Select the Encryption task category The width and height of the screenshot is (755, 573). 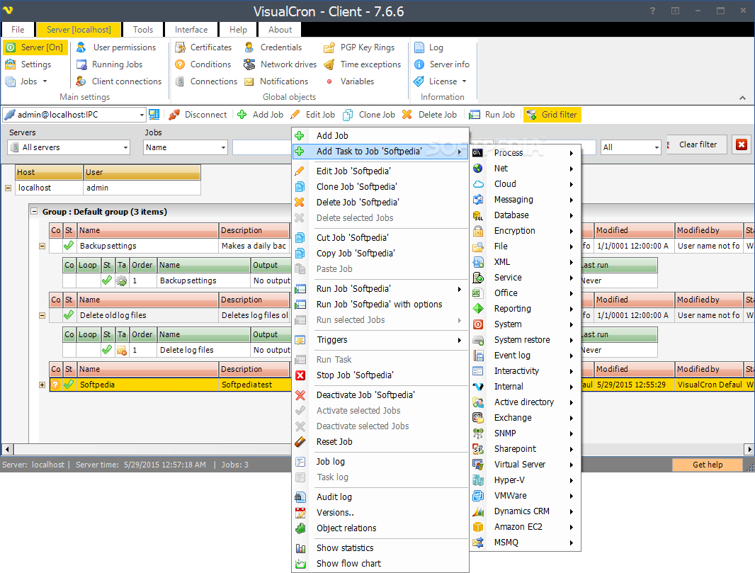(x=525, y=231)
